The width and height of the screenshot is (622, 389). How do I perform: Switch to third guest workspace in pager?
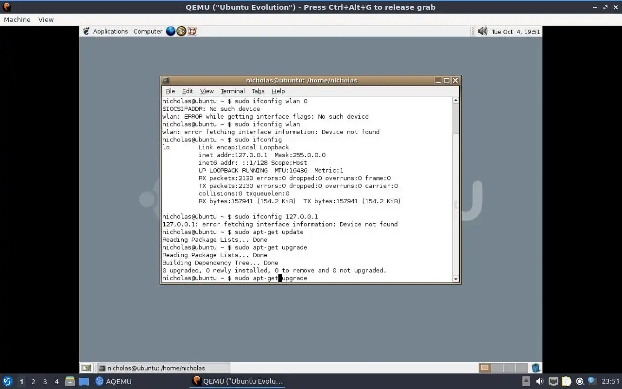coord(509,368)
